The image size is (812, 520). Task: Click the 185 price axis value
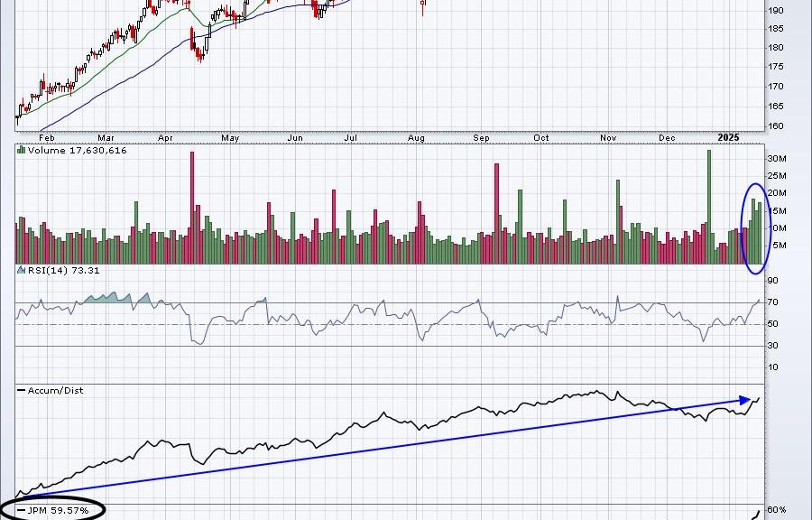(x=776, y=29)
